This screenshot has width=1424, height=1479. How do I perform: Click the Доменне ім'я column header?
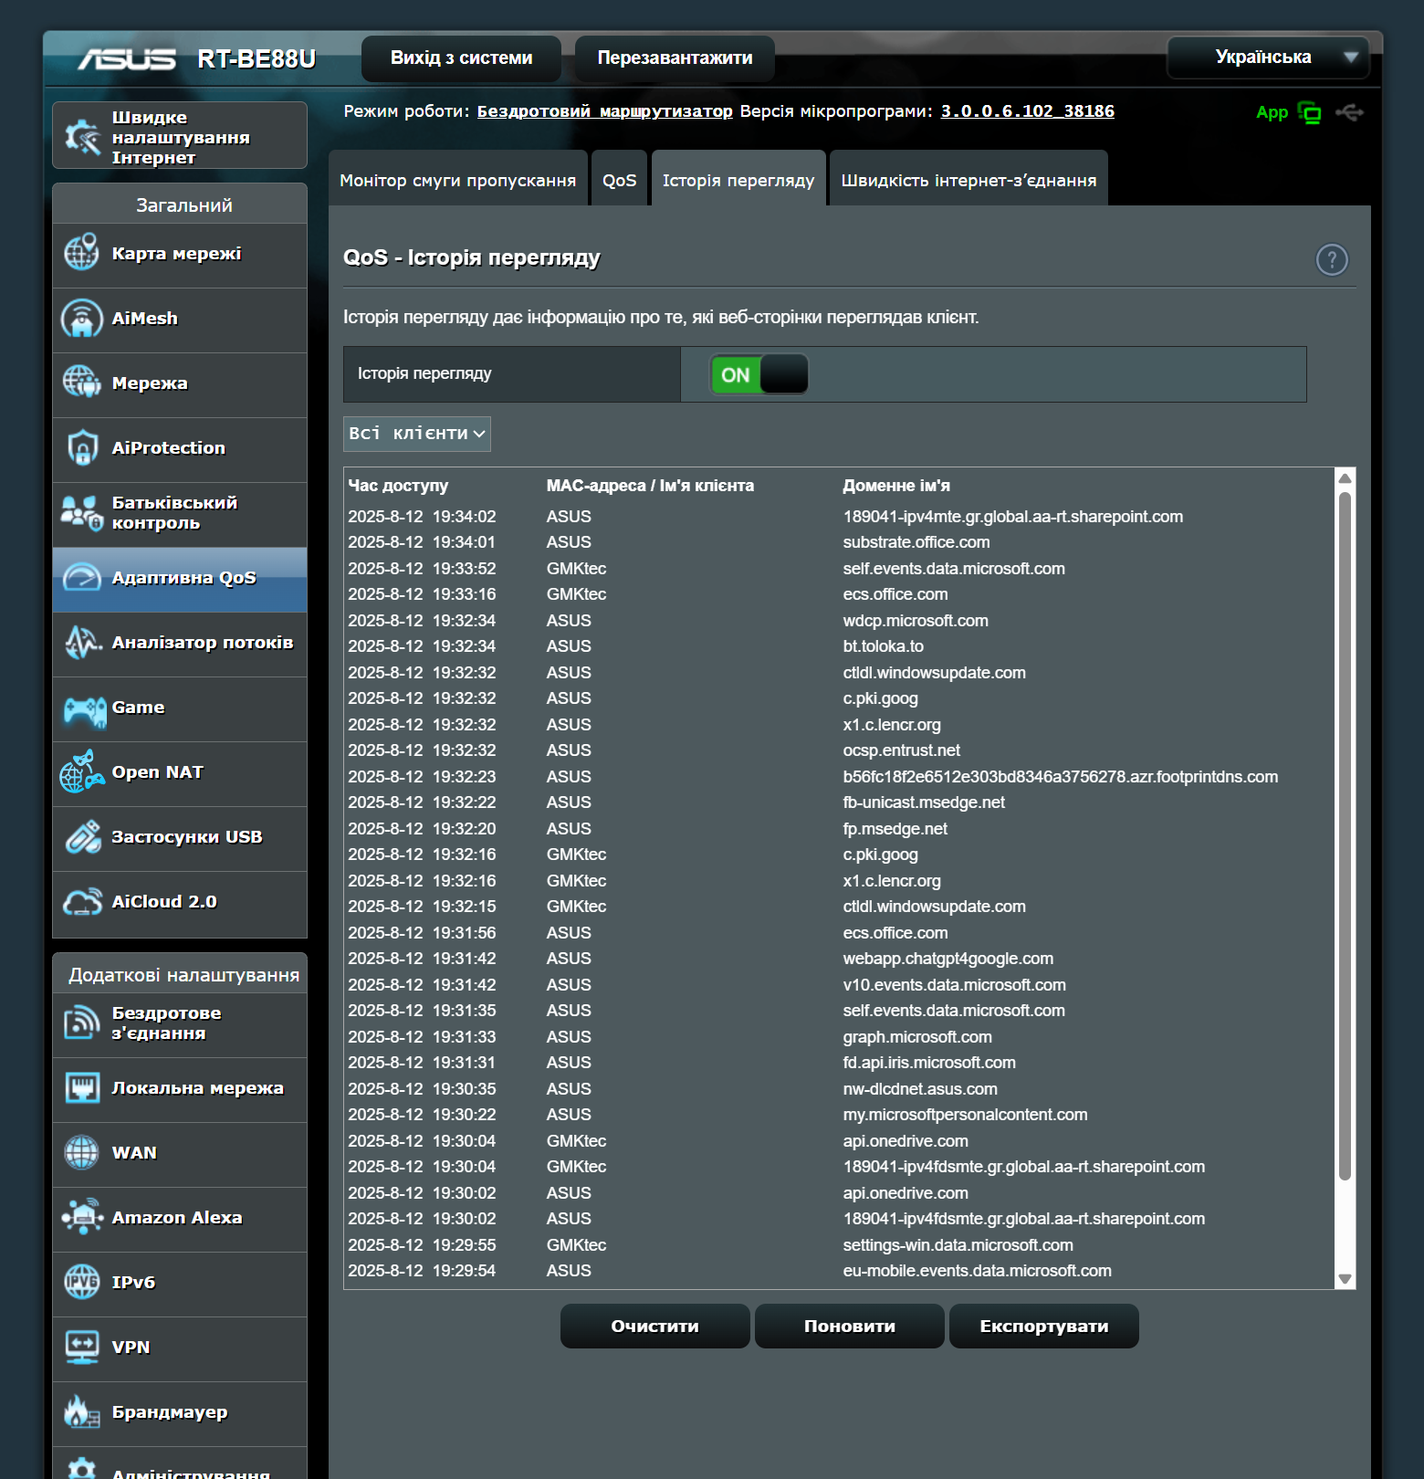(x=896, y=486)
